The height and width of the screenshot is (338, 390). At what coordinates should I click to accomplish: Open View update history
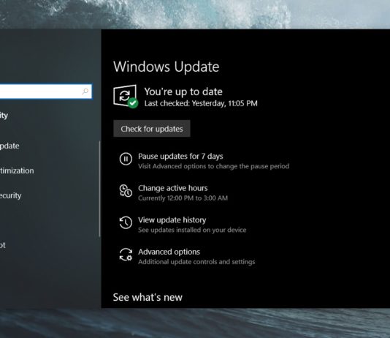[172, 220]
